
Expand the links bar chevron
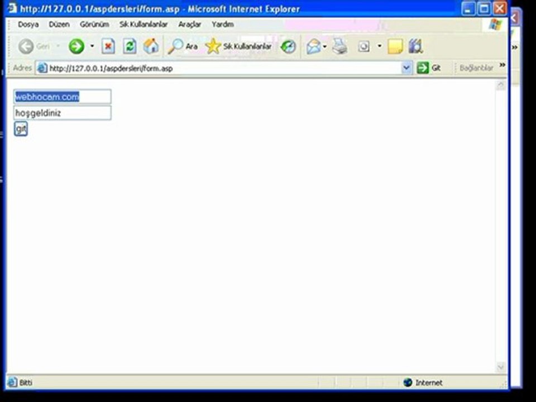(502, 65)
